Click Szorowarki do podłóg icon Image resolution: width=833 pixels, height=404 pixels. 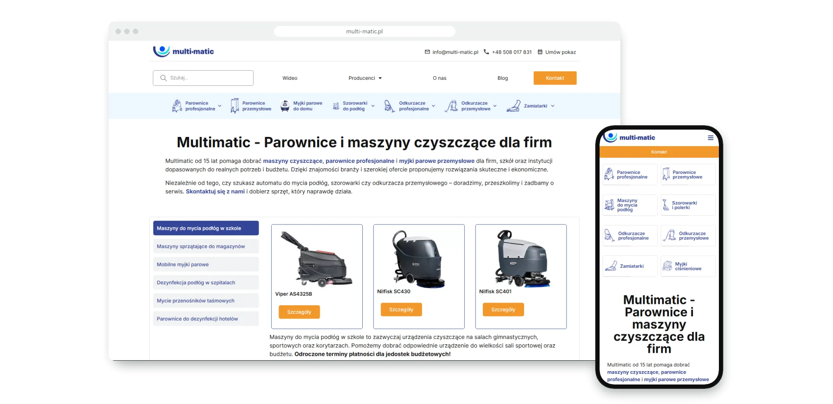point(336,106)
